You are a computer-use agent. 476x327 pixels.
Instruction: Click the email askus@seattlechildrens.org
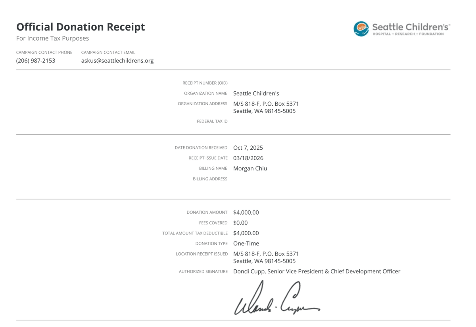pos(117,61)
